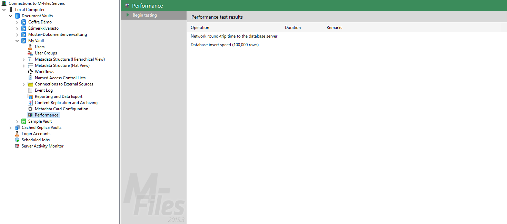Collapse the My Vault node
Image resolution: width=507 pixels, height=224 pixels.
(x=17, y=41)
